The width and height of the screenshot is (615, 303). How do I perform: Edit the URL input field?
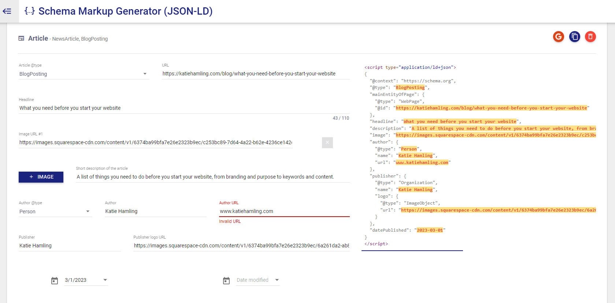[x=256, y=74]
